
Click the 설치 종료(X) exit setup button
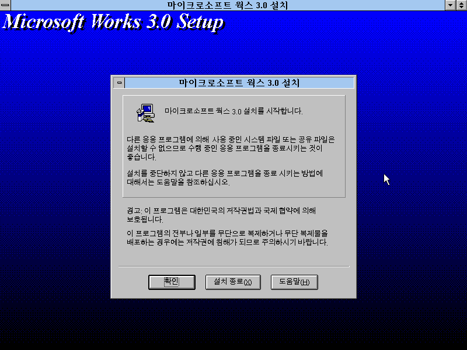click(233, 282)
